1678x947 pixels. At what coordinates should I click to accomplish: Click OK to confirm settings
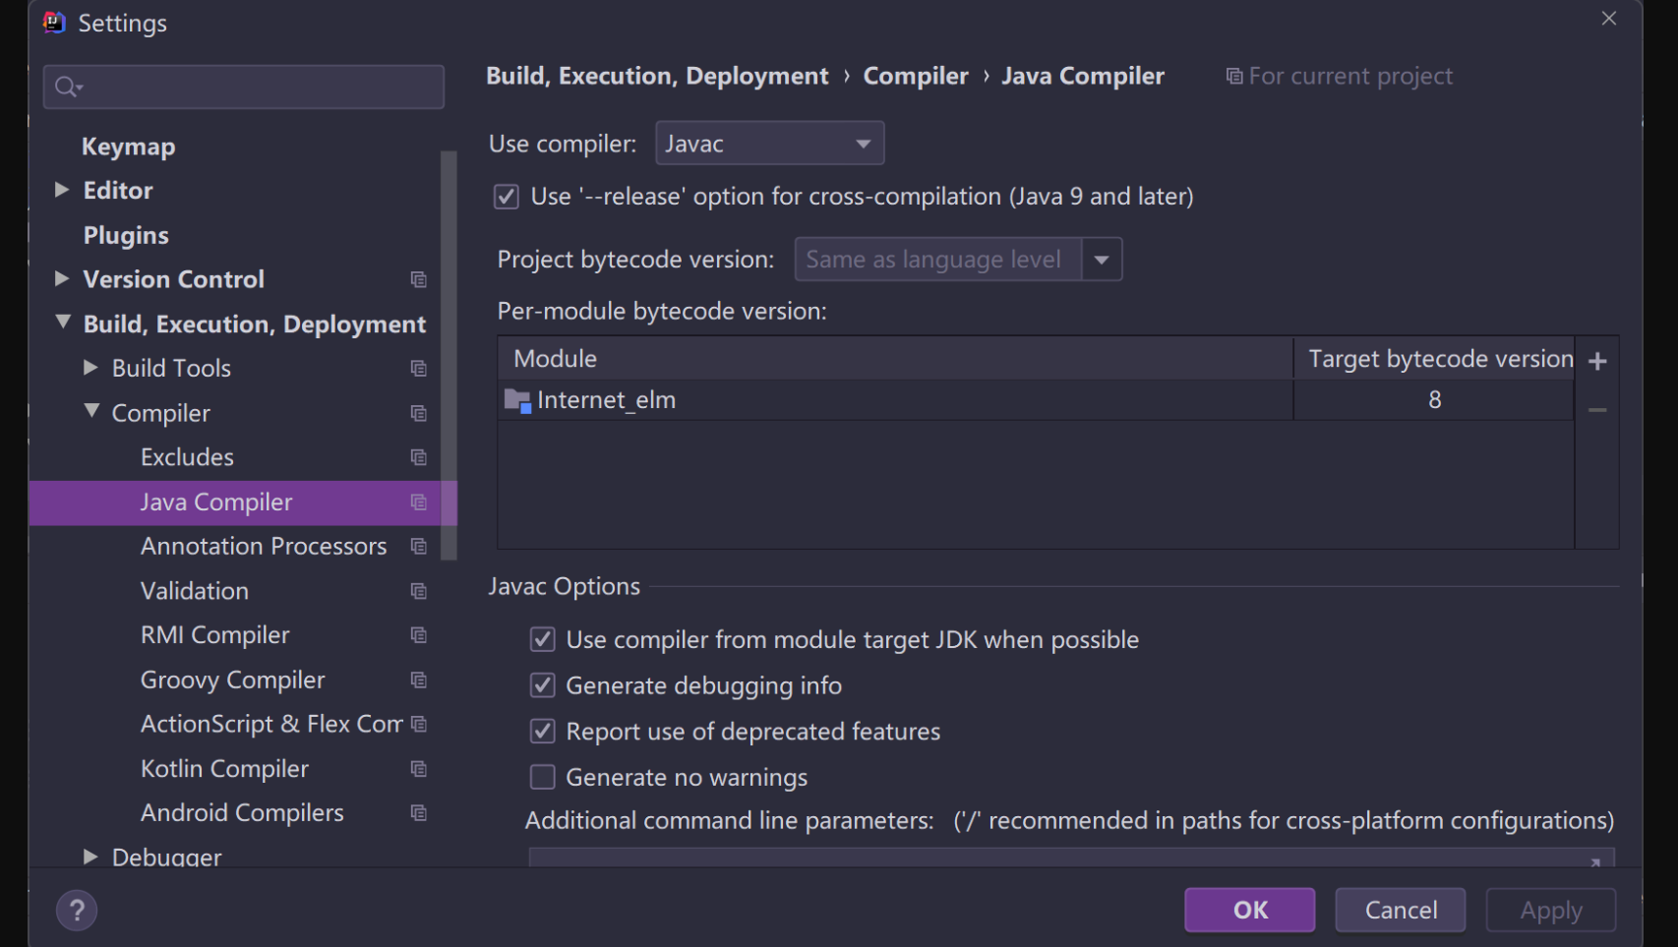click(1249, 910)
